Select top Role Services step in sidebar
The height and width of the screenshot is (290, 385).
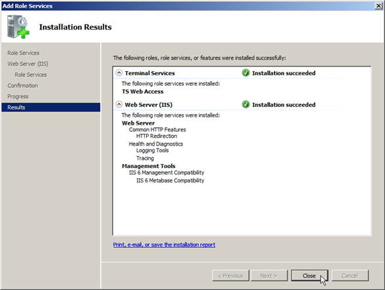click(x=23, y=53)
